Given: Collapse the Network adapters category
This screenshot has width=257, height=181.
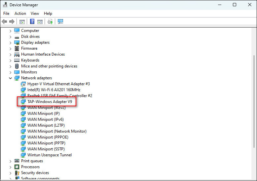Looking at the screenshot, I should pos(11,78).
